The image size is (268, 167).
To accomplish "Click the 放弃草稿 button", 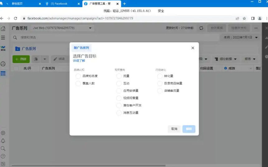I will tap(217, 28).
